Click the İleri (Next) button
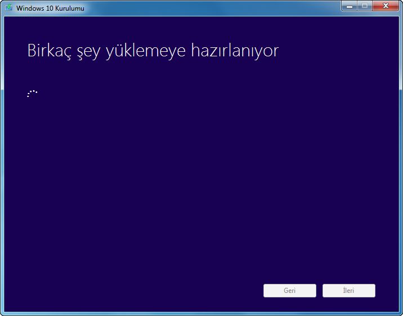The width and height of the screenshot is (403, 316). [349, 291]
